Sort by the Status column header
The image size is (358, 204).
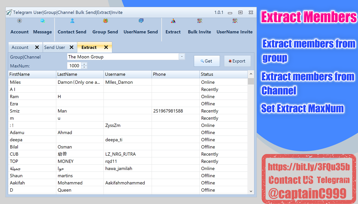coord(223,74)
